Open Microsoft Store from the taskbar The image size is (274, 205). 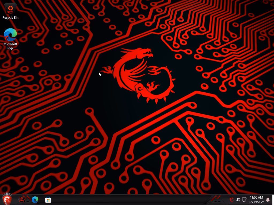[48, 200]
